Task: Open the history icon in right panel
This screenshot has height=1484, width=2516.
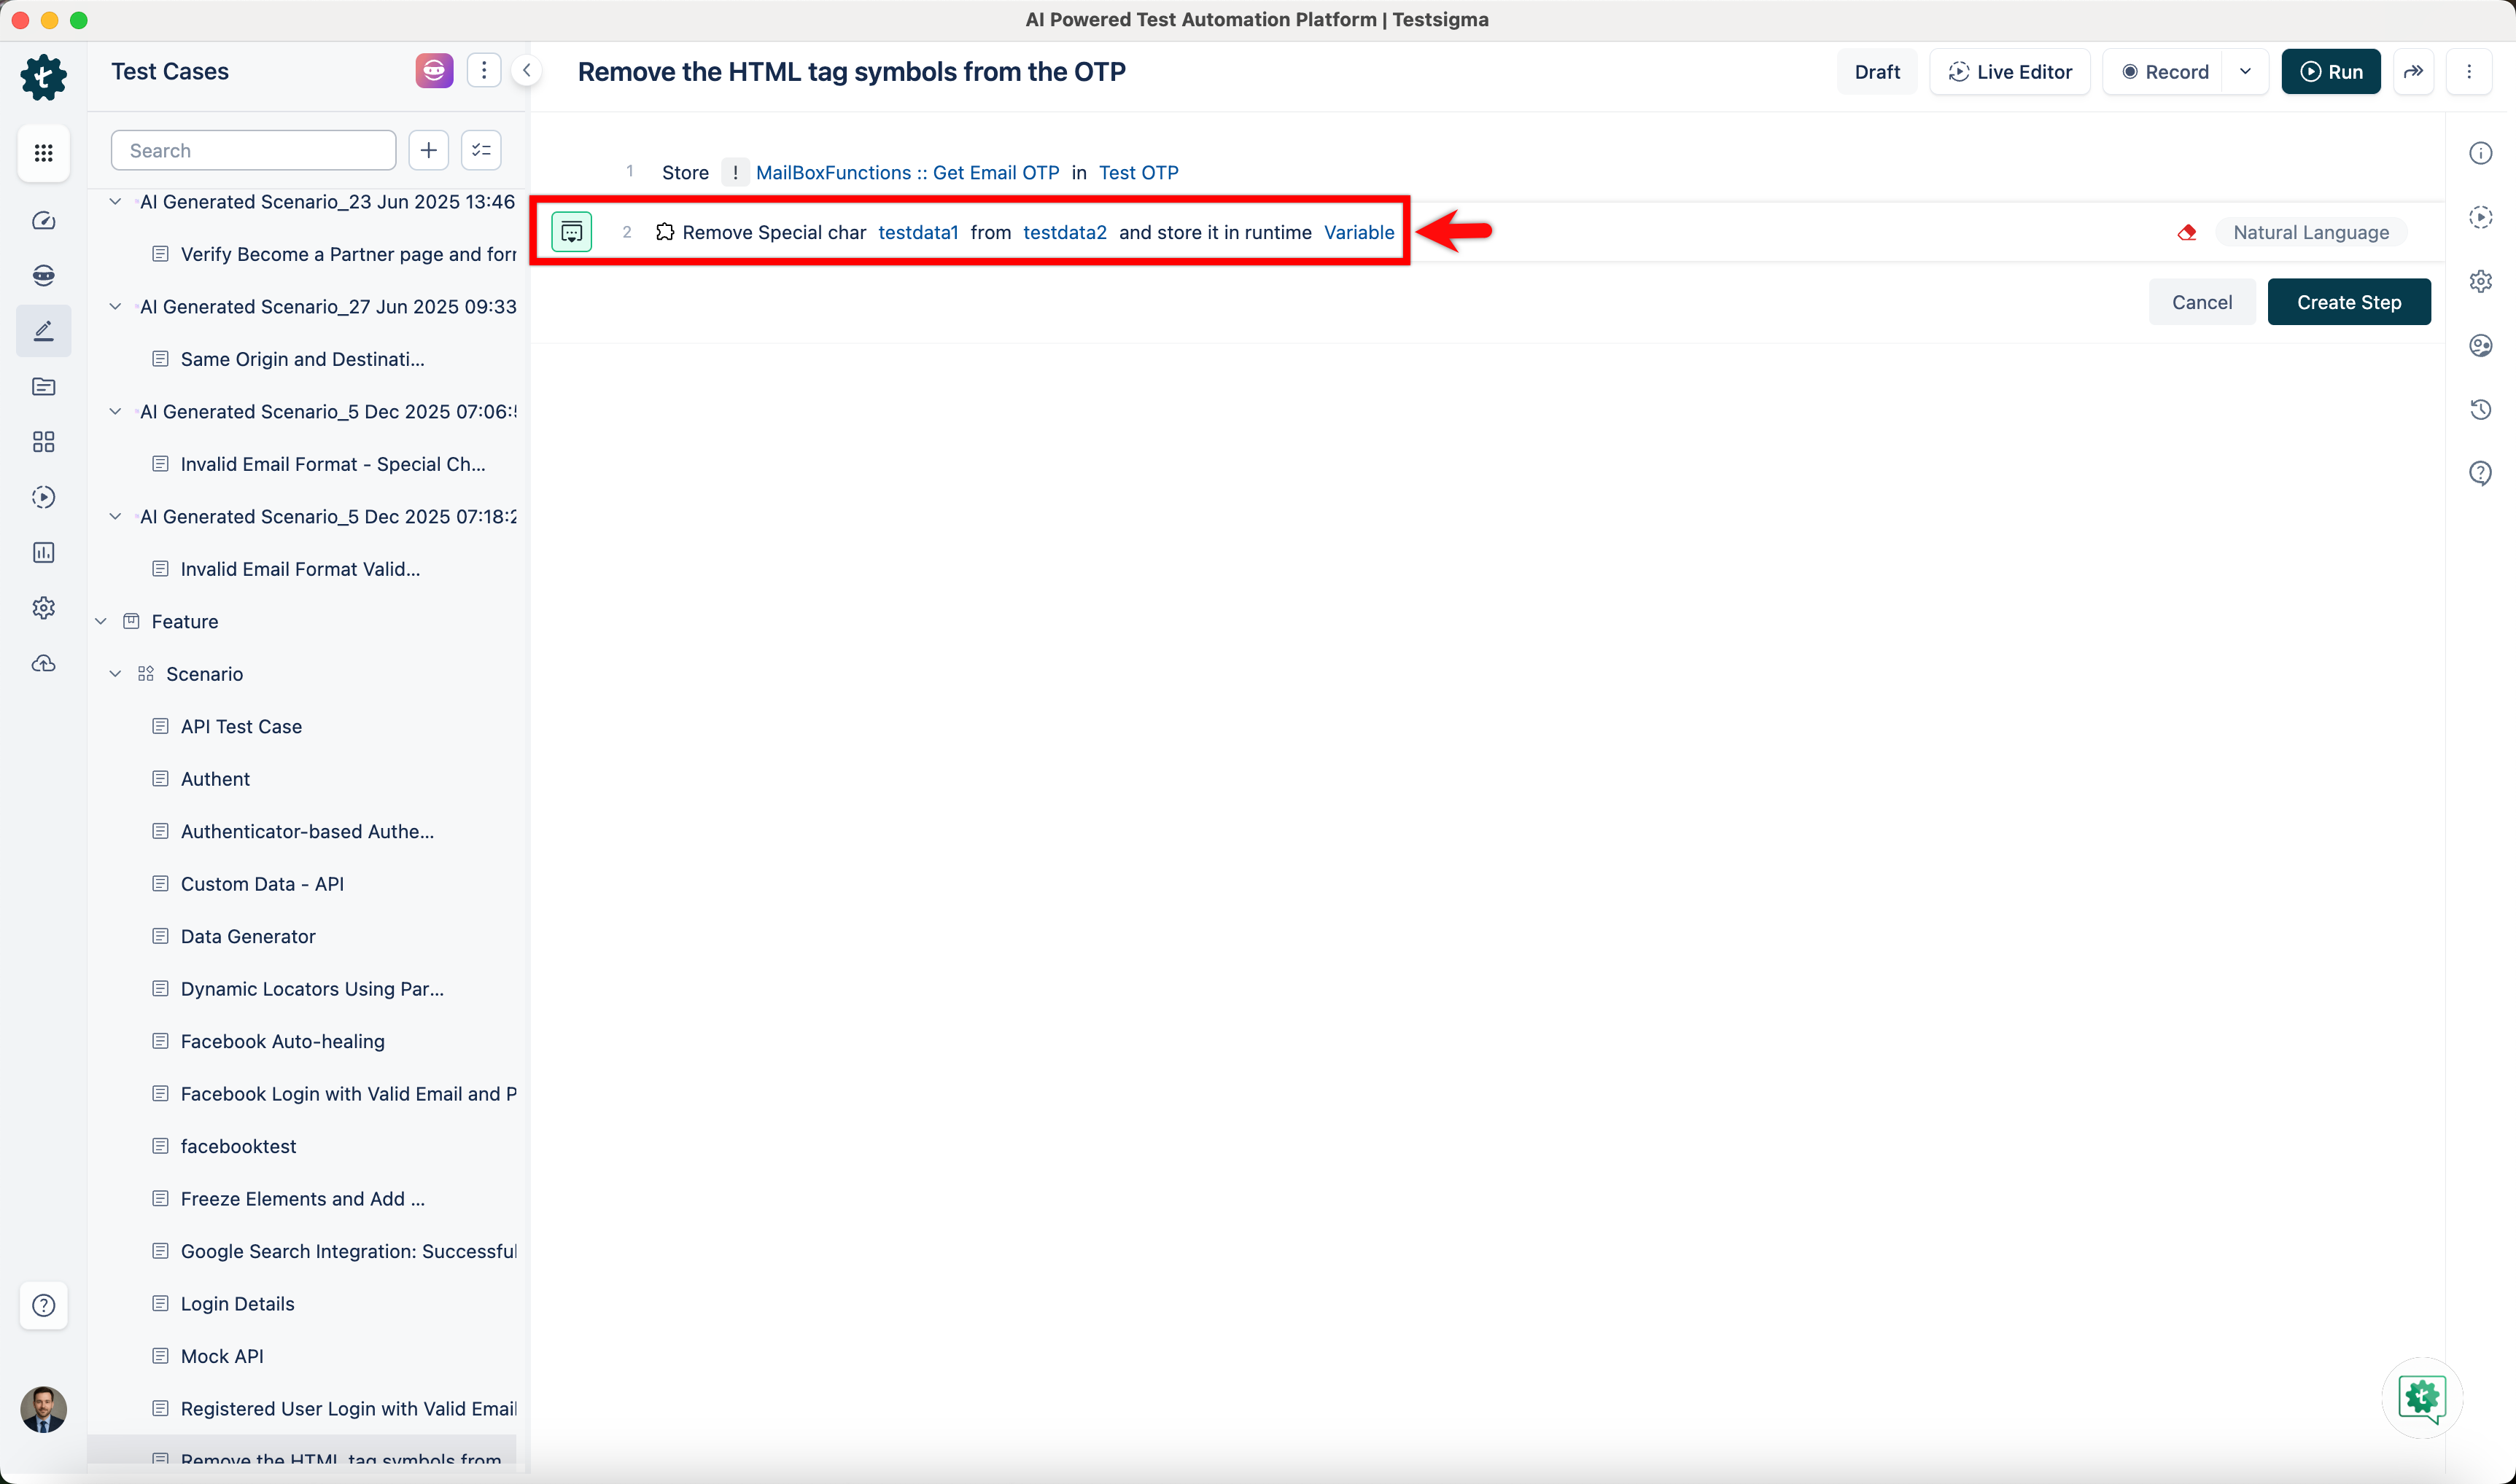Action: point(2480,409)
